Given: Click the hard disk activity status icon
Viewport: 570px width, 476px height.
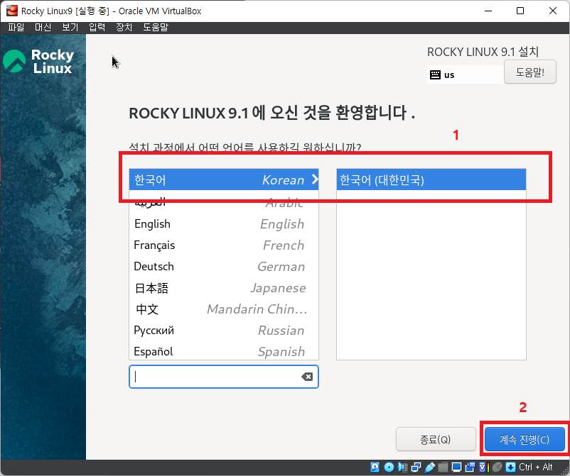Looking at the screenshot, I should [x=375, y=467].
